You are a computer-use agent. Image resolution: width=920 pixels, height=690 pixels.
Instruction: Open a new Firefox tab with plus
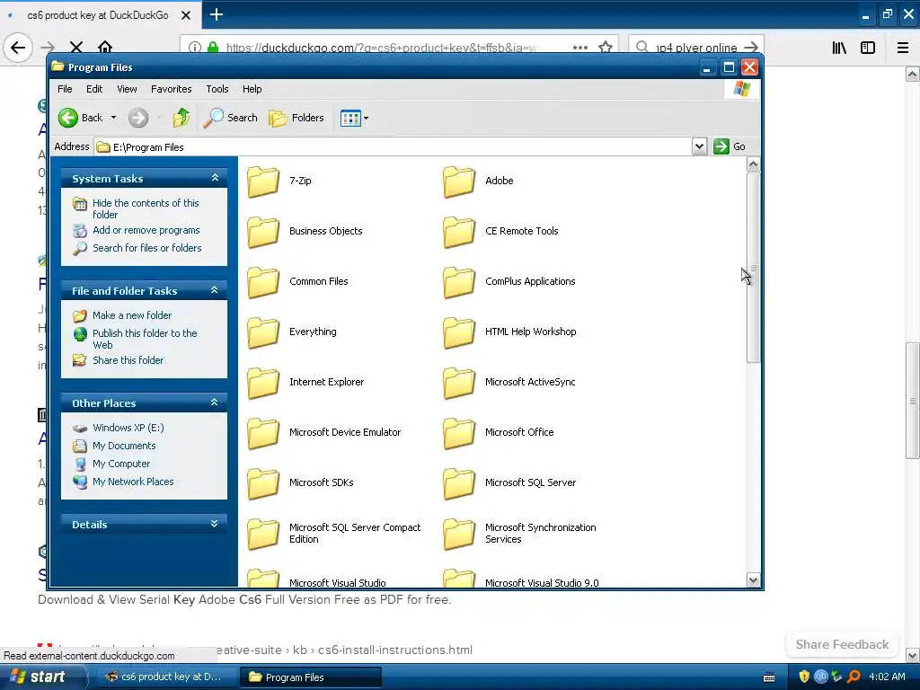pos(216,14)
